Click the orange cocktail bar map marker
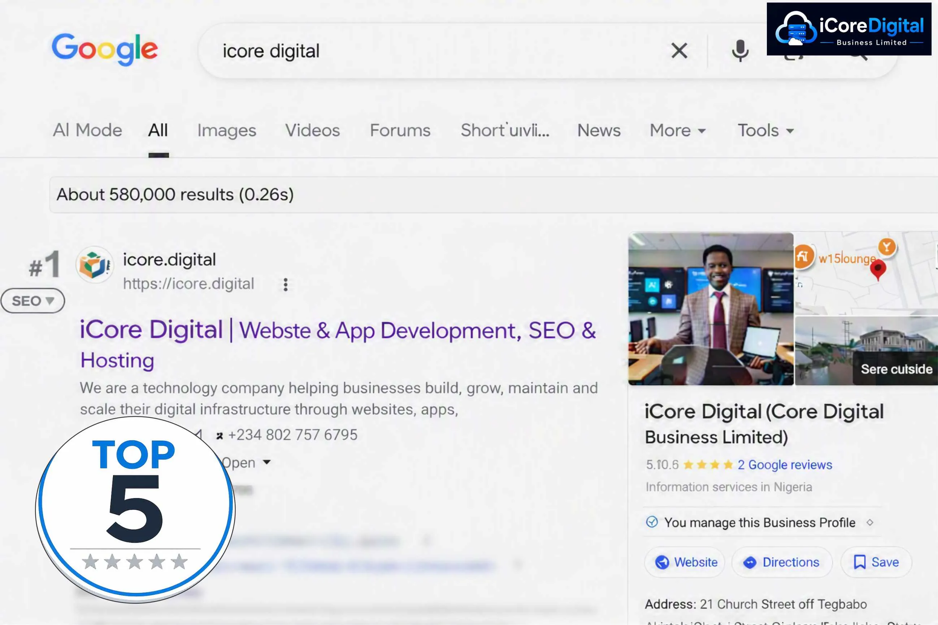This screenshot has height=625, width=938. click(887, 247)
